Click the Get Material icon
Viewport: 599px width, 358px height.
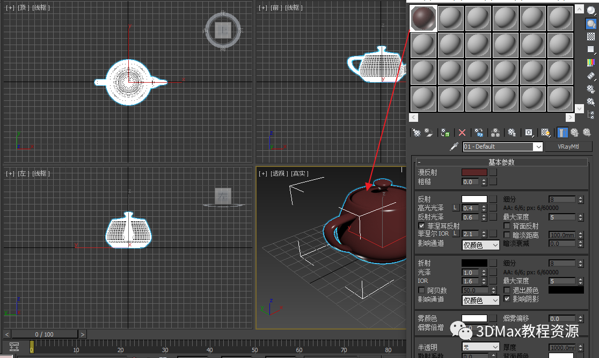[x=416, y=132]
